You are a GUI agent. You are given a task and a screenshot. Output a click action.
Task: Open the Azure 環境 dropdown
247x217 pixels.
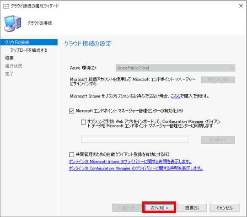point(175,68)
